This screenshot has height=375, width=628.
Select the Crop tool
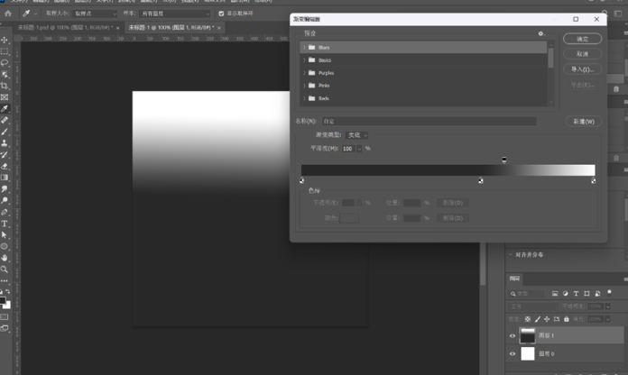[5, 86]
